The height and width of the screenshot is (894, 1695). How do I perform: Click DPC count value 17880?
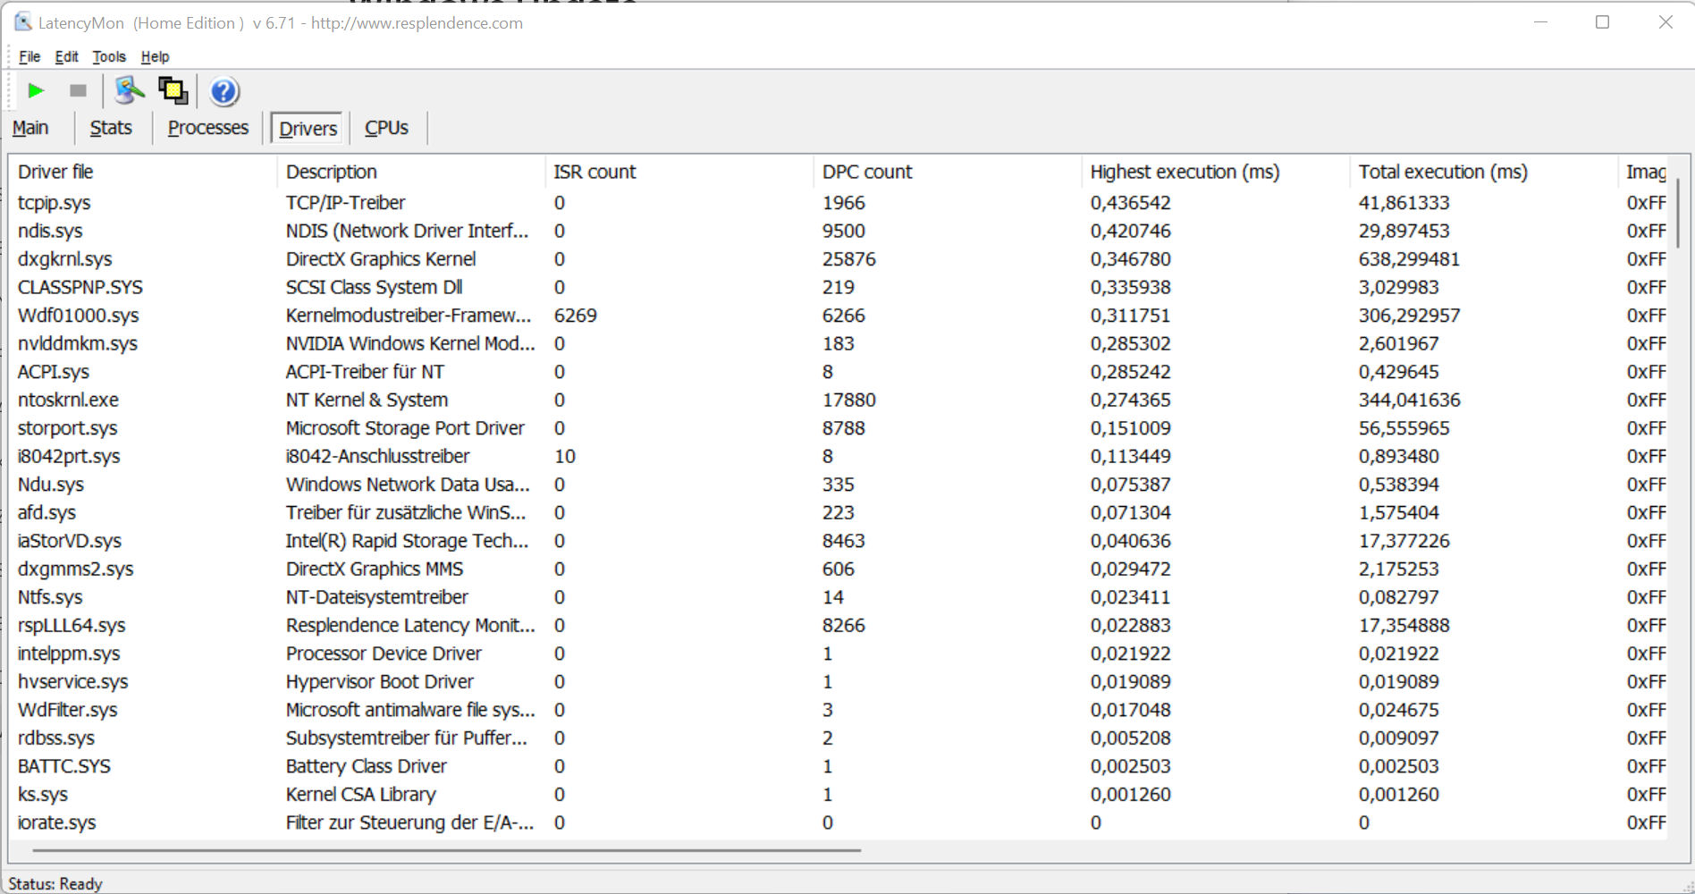coord(849,400)
